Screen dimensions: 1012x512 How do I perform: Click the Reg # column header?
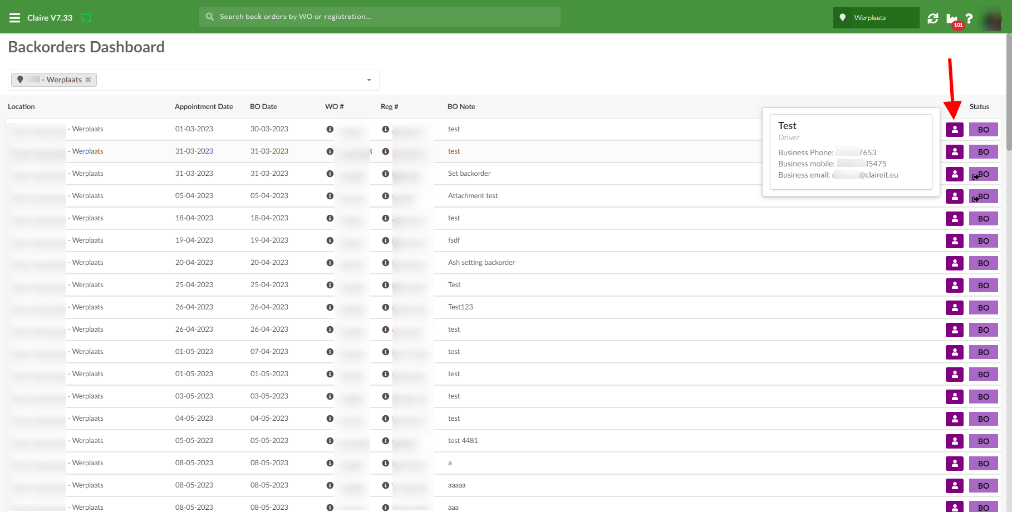[x=390, y=106]
